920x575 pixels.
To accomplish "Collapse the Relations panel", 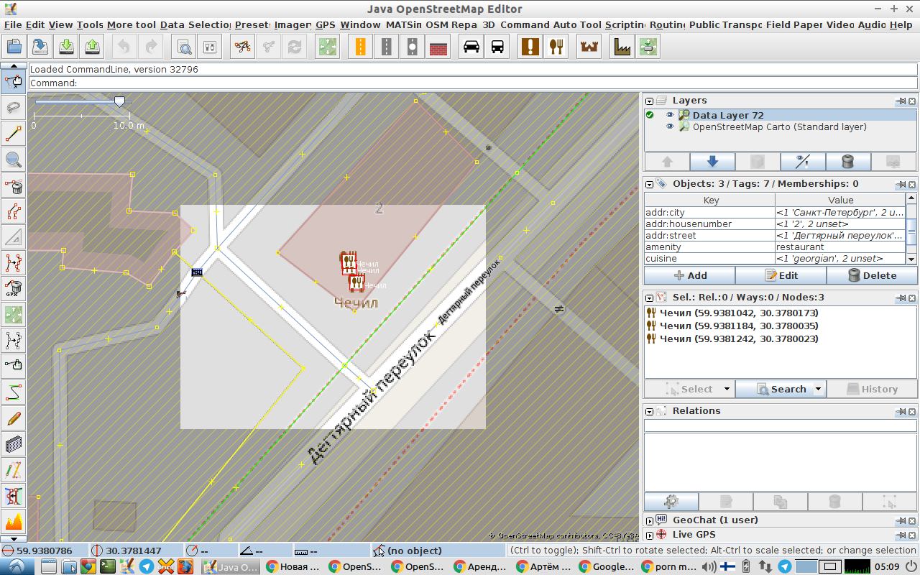I will [x=650, y=412].
